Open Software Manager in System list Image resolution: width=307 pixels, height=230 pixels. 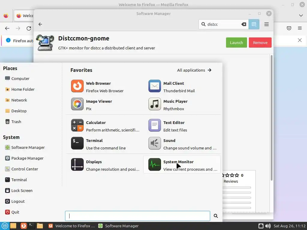(x=25, y=147)
